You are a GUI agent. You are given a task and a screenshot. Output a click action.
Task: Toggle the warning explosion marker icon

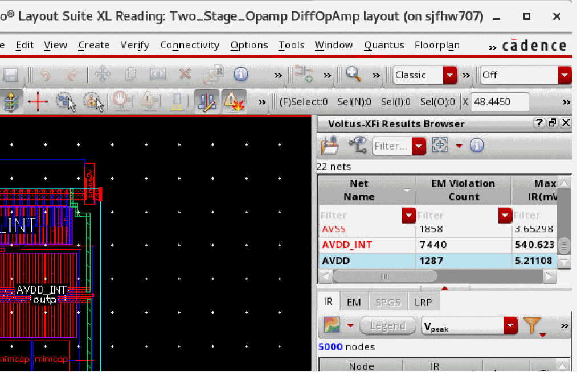[235, 101]
